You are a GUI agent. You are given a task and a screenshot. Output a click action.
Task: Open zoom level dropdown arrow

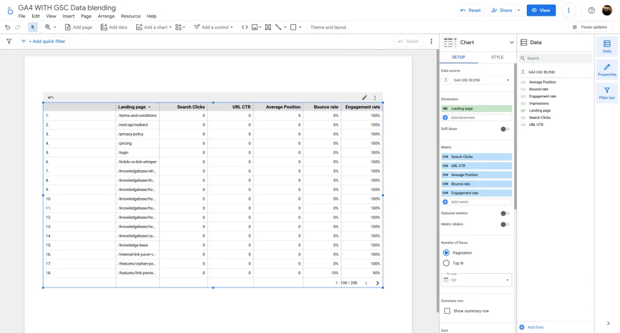[55, 27]
